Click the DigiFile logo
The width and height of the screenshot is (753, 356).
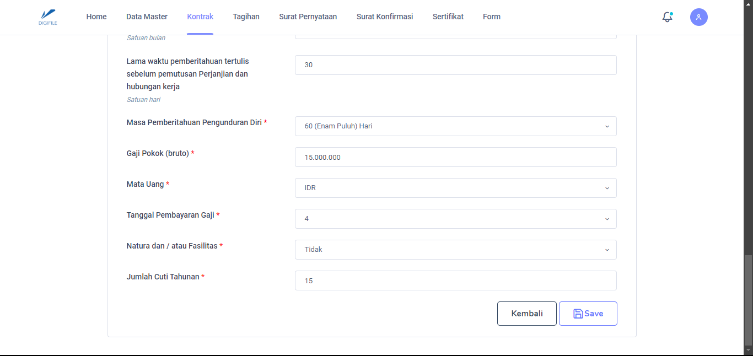coord(48,17)
